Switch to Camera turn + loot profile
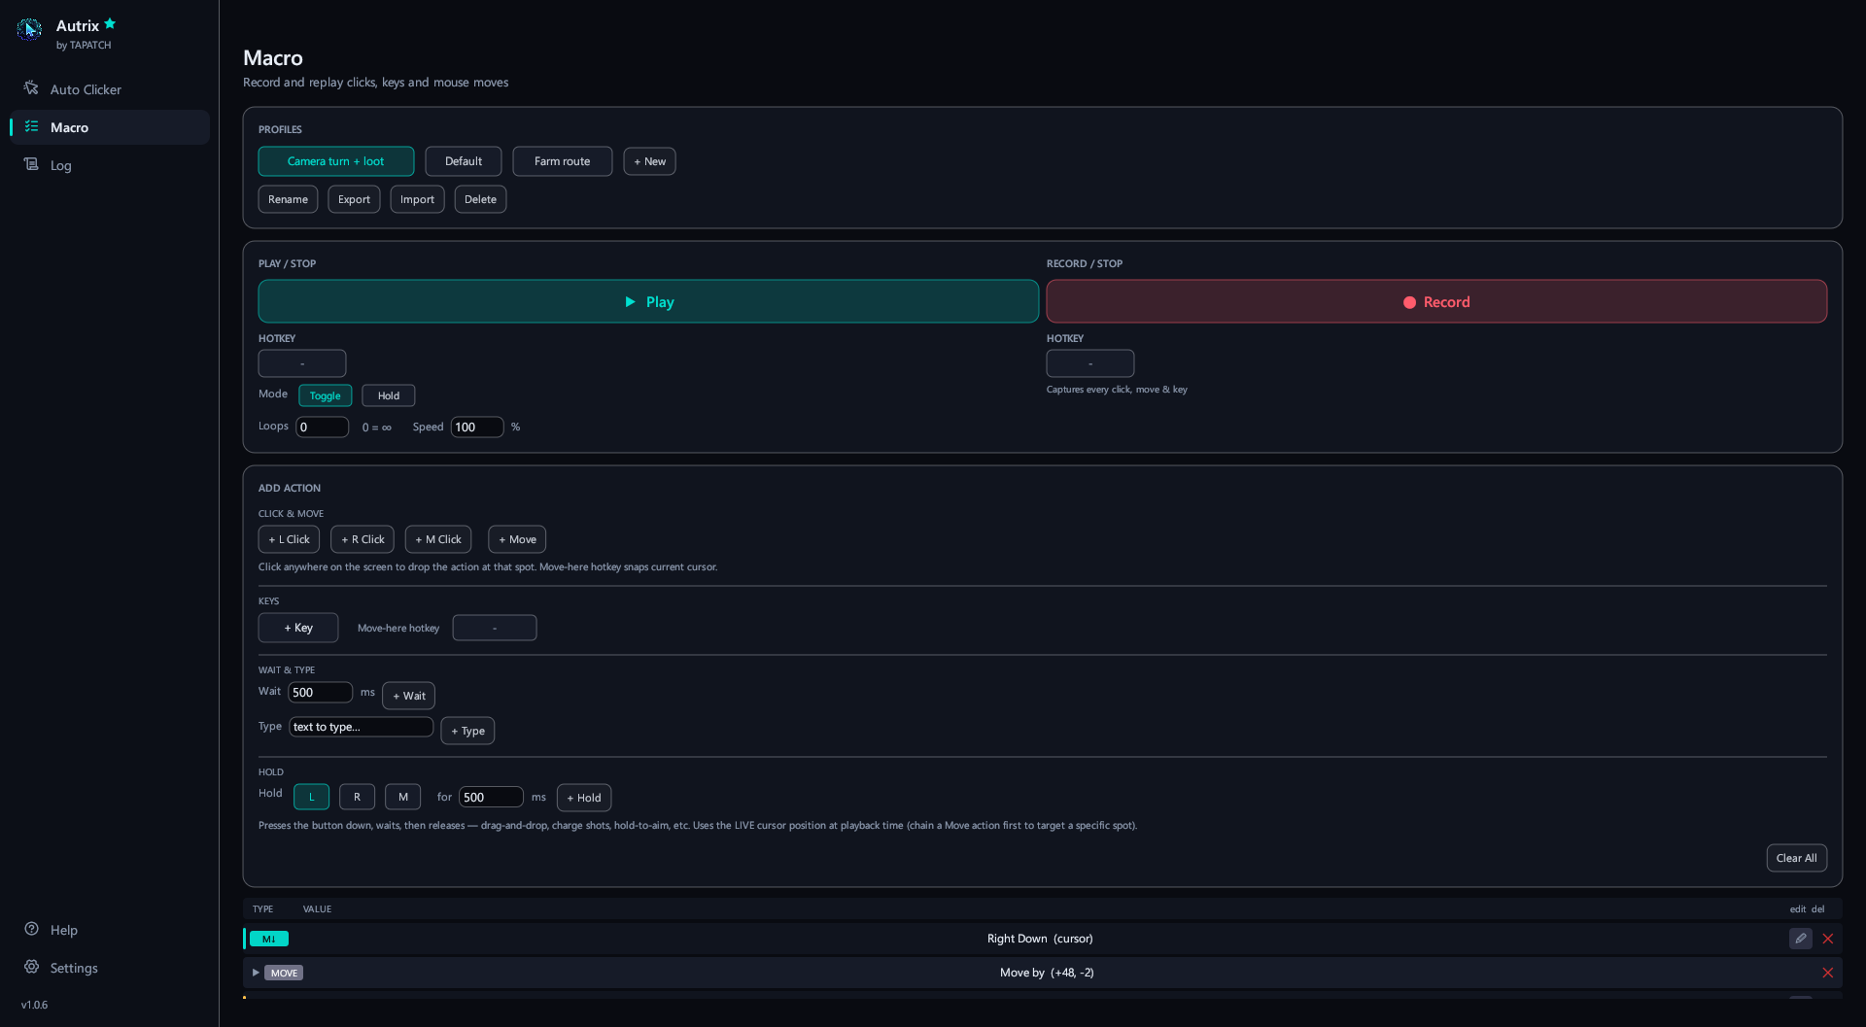Viewport: 1866px width, 1027px height. (x=335, y=161)
